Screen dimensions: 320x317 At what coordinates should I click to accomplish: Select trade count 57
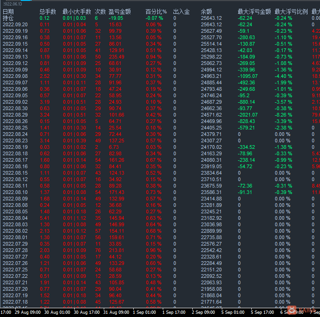pyautogui.click(x=98, y=231)
